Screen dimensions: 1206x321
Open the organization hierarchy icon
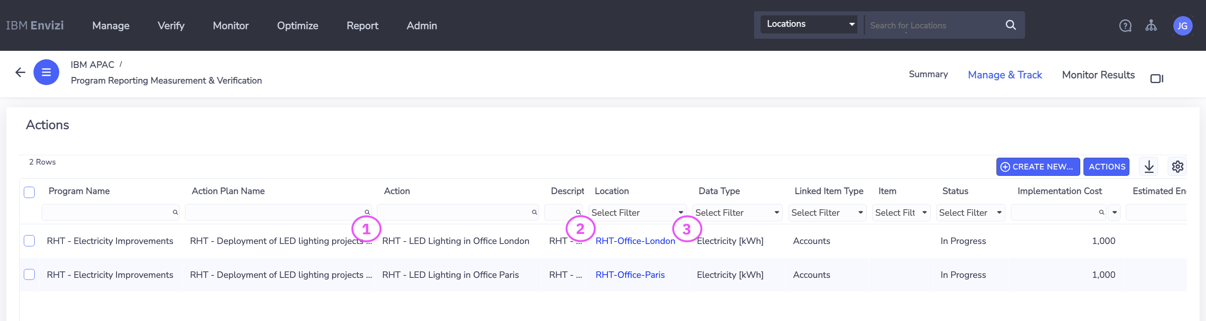1151,26
